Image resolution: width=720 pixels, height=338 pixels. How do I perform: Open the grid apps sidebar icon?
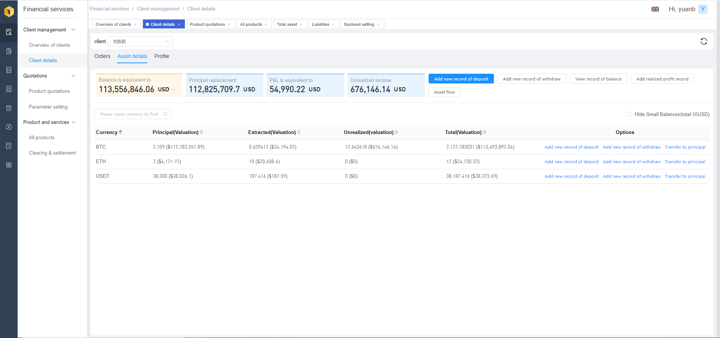(x=9, y=165)
